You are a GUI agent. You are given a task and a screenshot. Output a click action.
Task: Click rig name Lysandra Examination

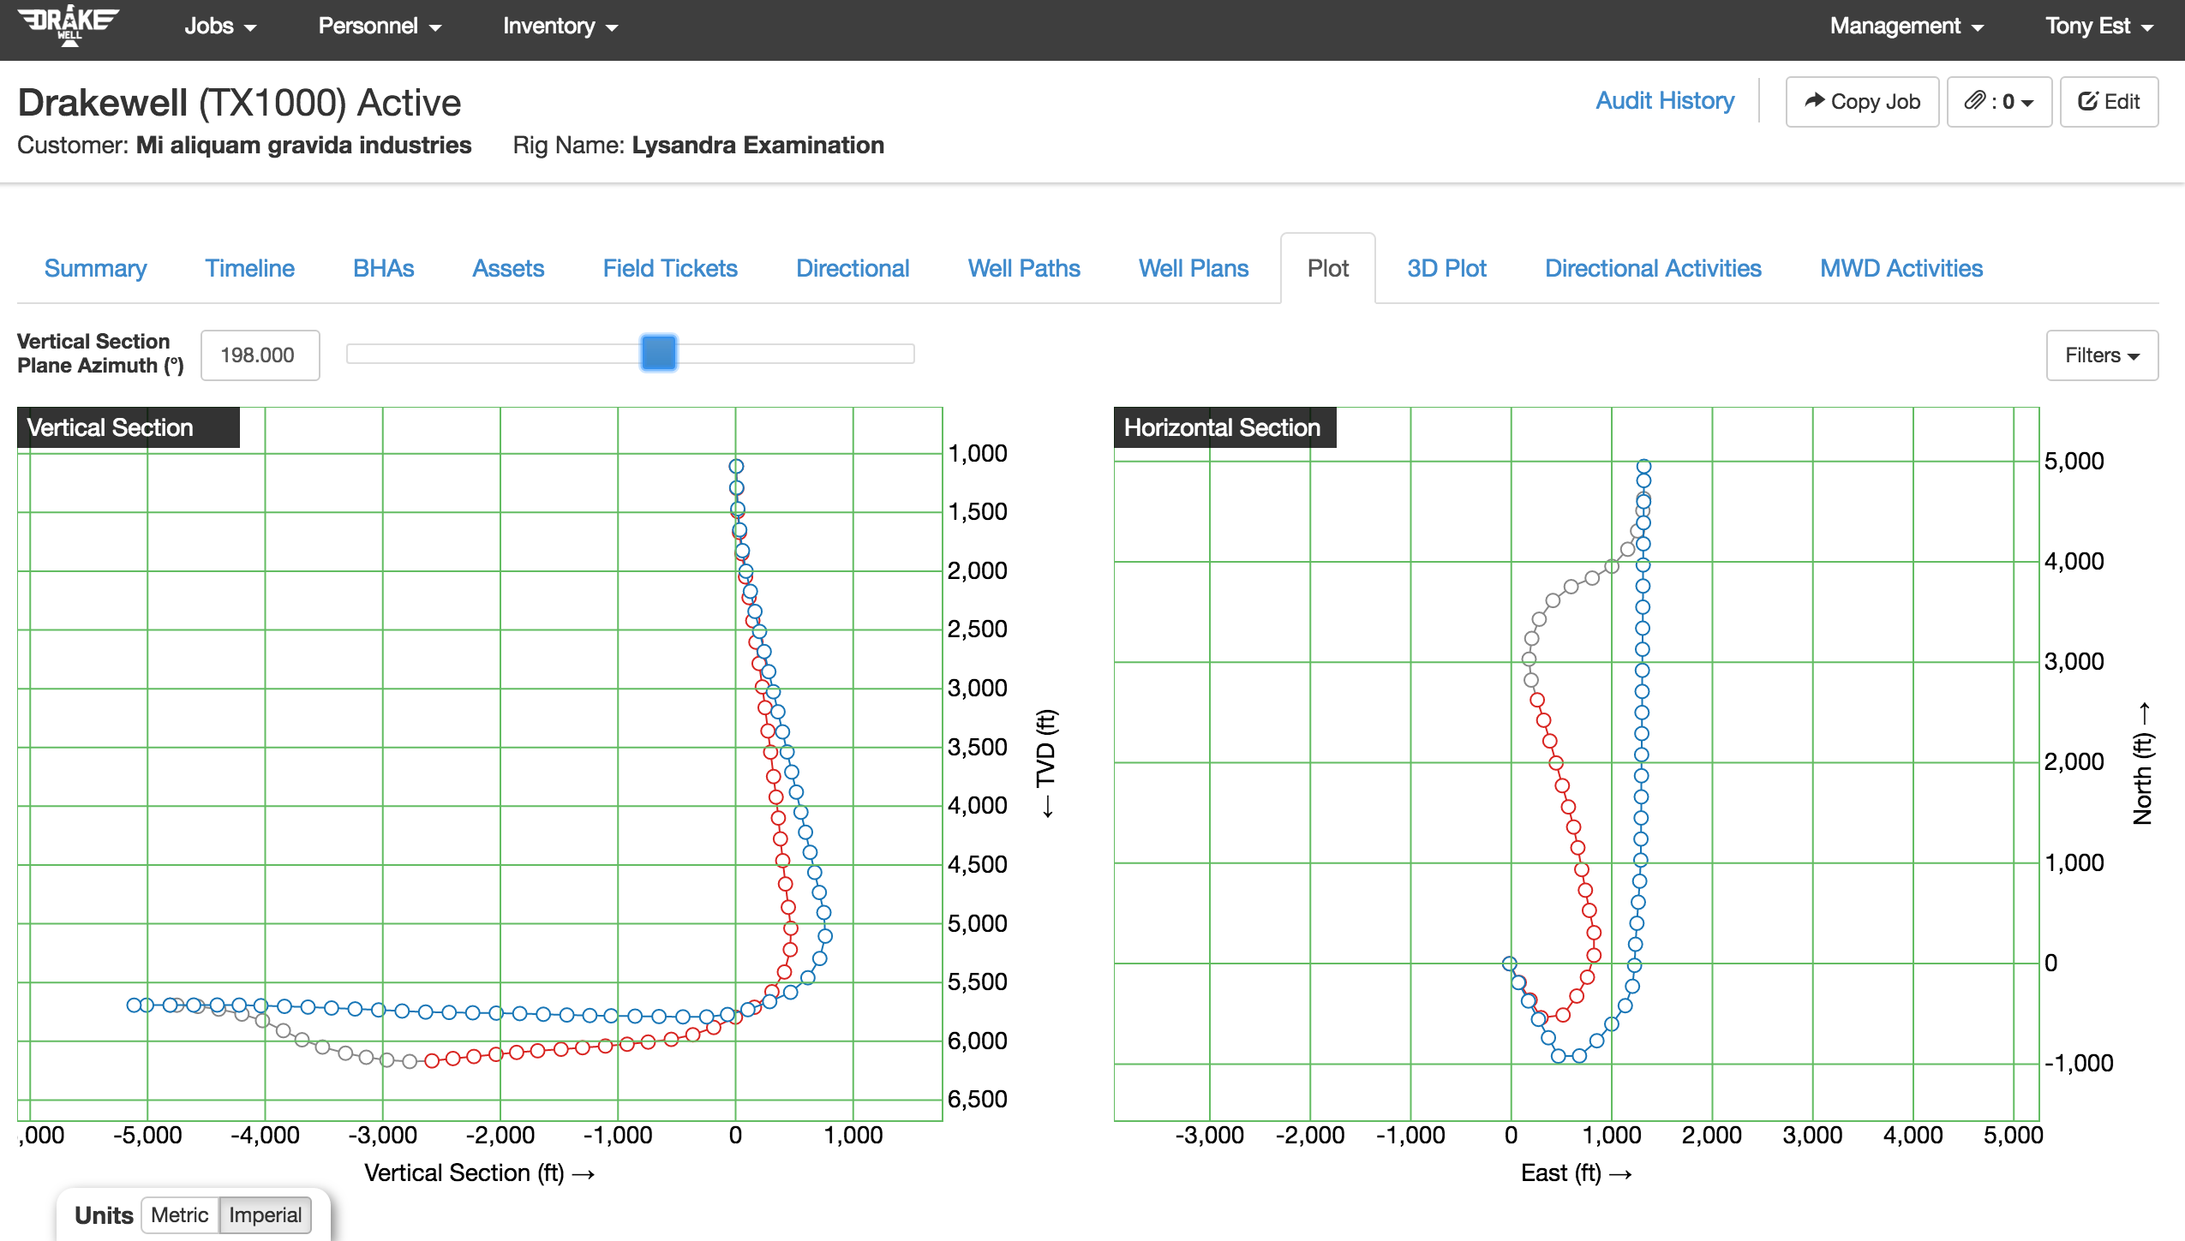tap(758, 146)
